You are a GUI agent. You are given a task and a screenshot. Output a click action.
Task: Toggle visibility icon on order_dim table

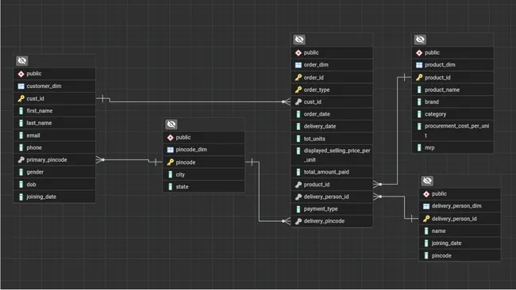(299, 40)
